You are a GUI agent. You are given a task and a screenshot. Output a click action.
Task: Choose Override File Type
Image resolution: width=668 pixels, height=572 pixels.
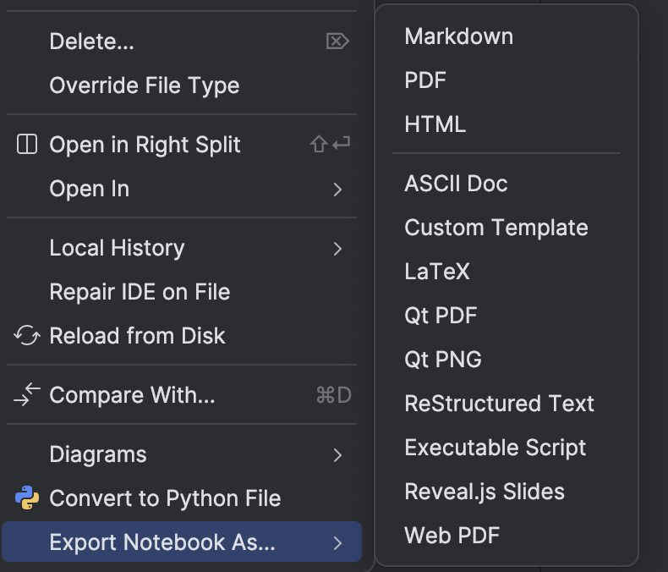(145, 85)
